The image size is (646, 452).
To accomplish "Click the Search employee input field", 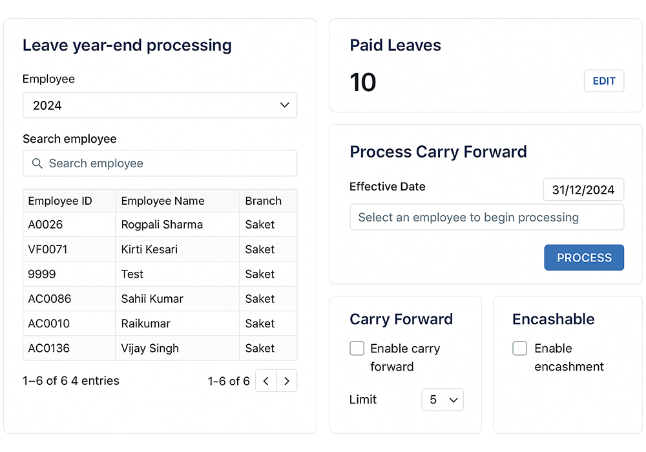I will click(160, 163).
